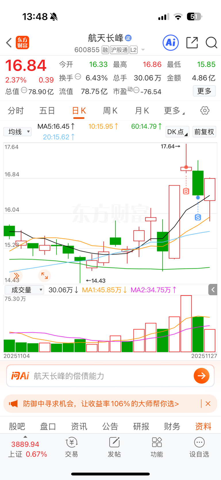Open info icon beside 总值

(x=24, y=90)
